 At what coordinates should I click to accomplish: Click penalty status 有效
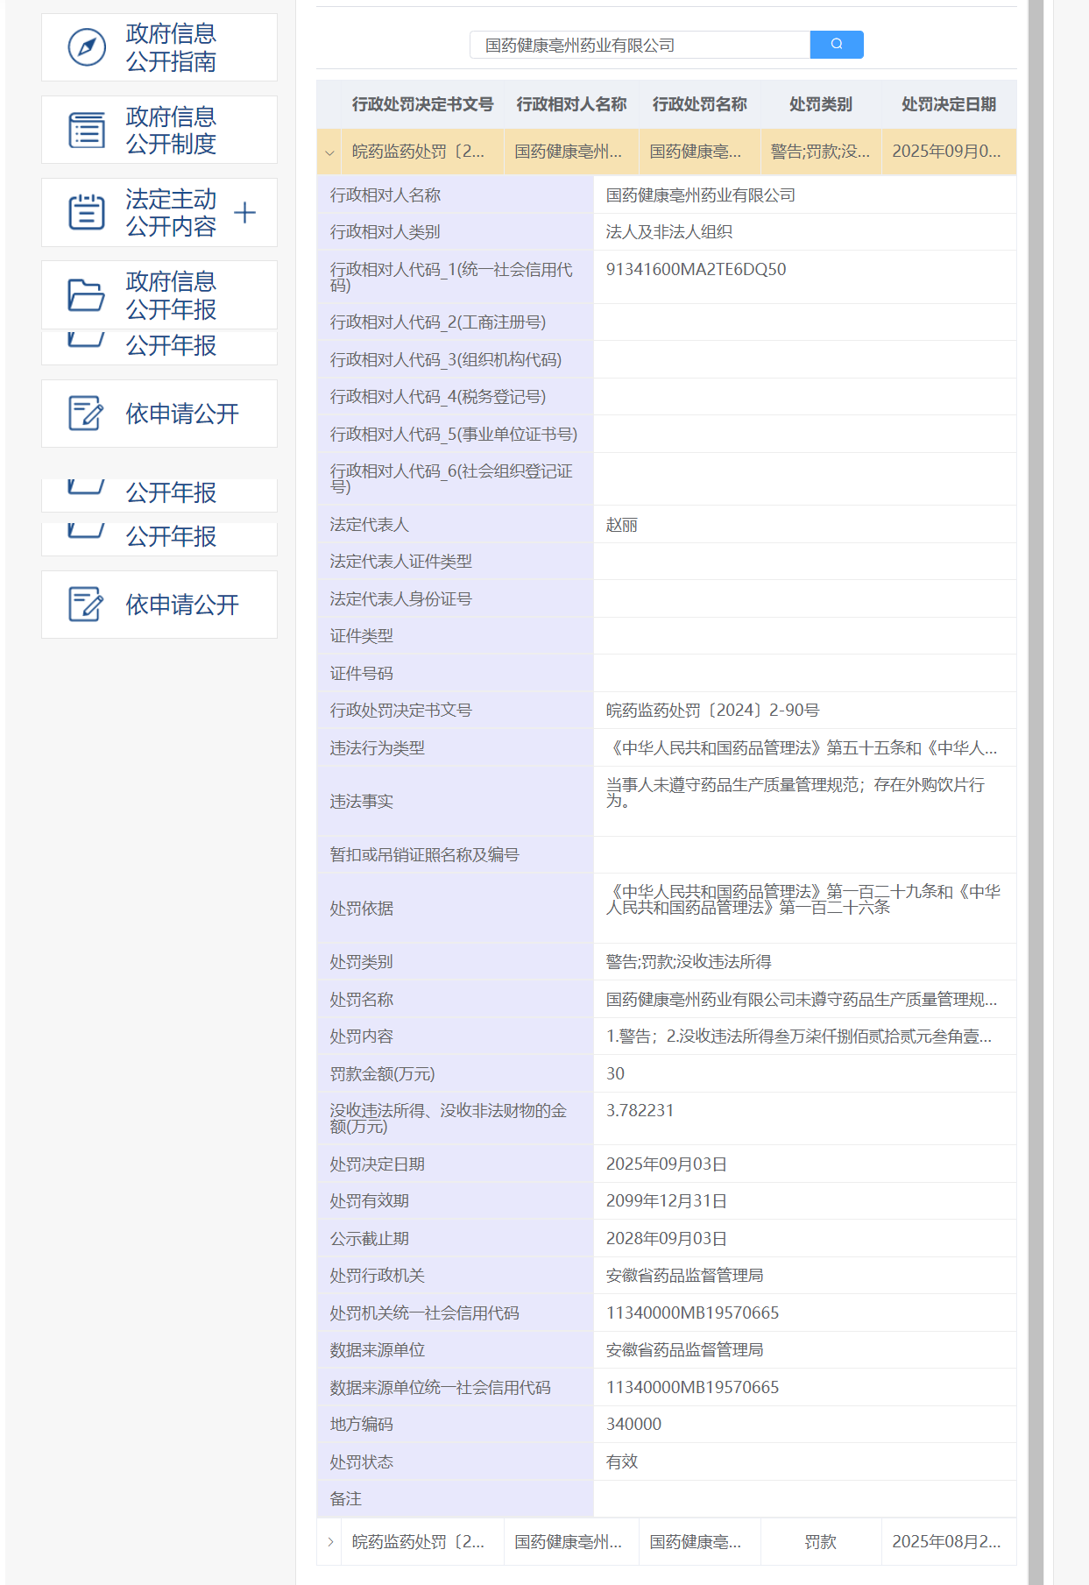pyautogui.click(x=622, y=1461)
